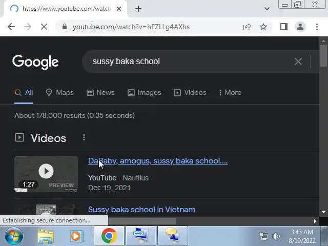Click the About 178,000 results text
The width and height of the screenshot is (328, 246).
(x=74, y=115)
